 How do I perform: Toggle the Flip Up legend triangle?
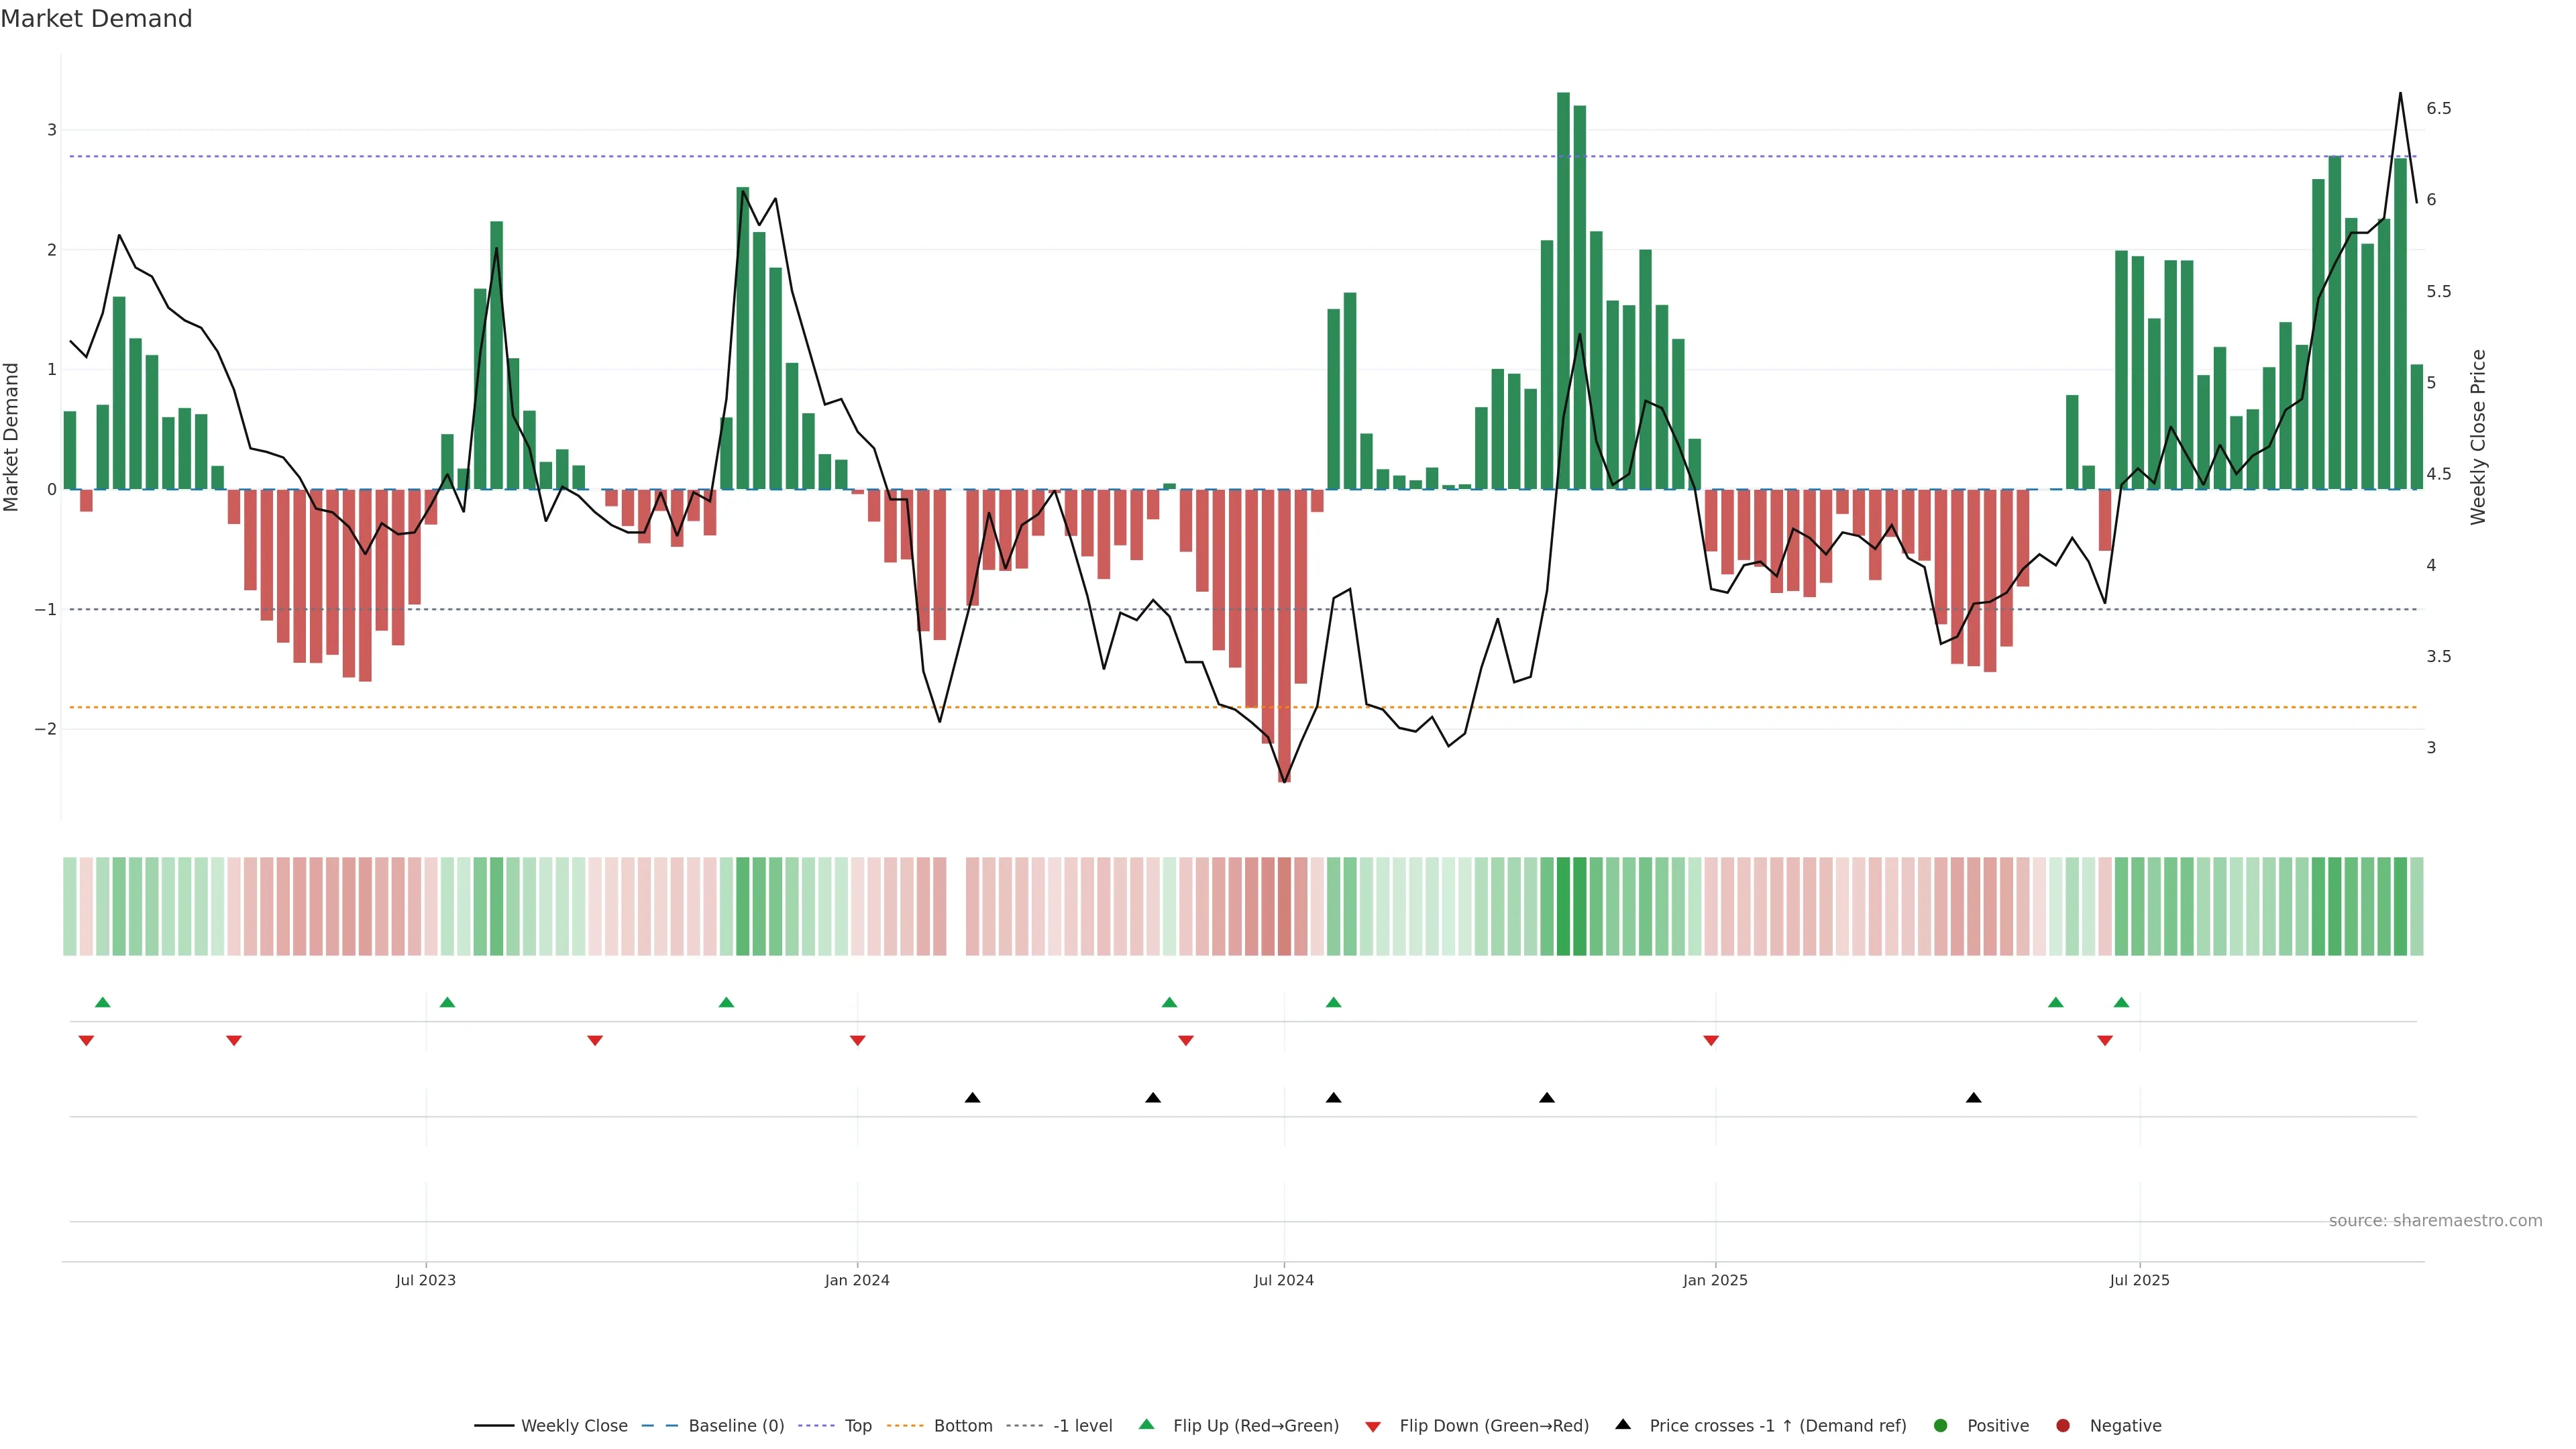coord(1146,1425)
